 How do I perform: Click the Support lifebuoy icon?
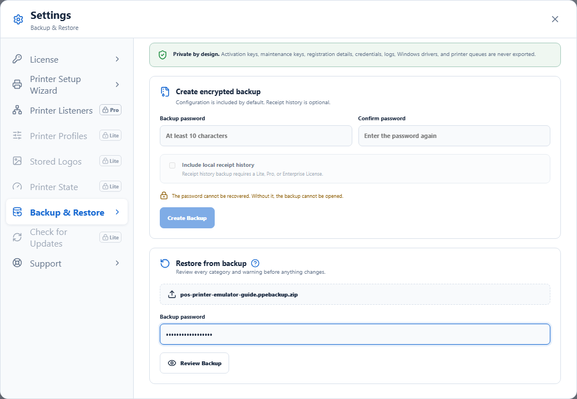(x=17, y=263)
